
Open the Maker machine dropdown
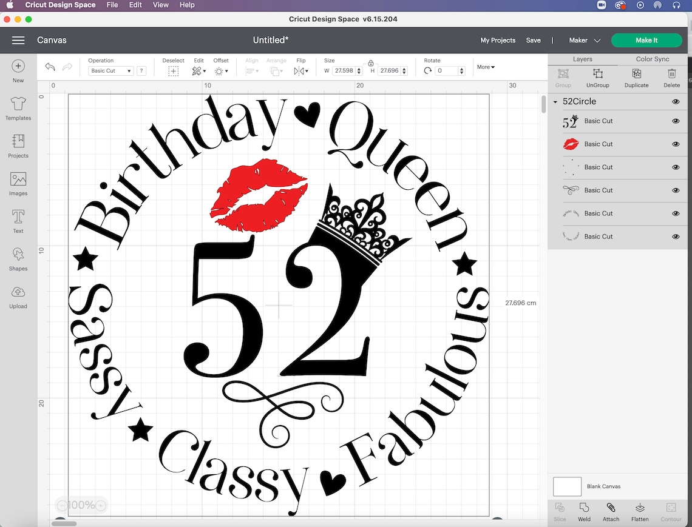pos(583,40)
